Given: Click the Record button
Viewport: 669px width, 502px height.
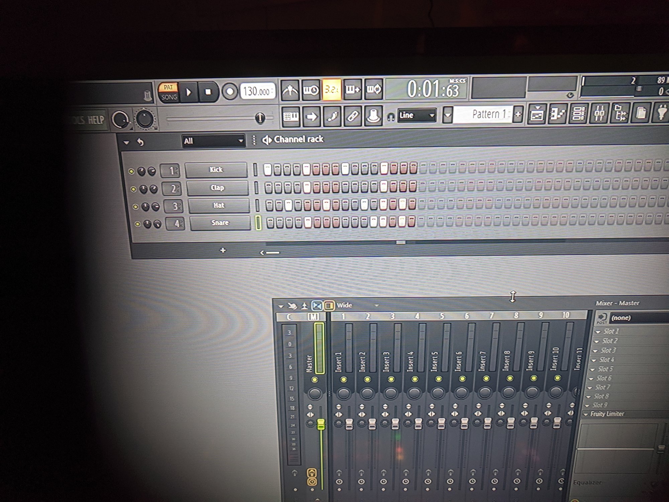Looking at the screenshot, I should pyautogui.click(x=230, y=91).
